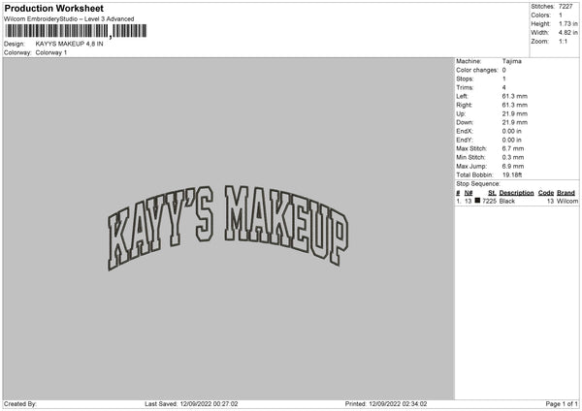
Task: Click the black color swatch in stop sequence
Action: [477, 201]
